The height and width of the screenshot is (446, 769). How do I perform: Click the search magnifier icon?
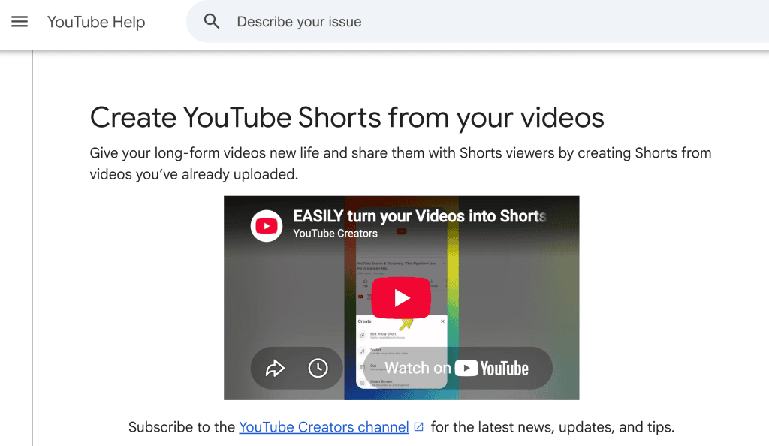click(x=211, y=22)
